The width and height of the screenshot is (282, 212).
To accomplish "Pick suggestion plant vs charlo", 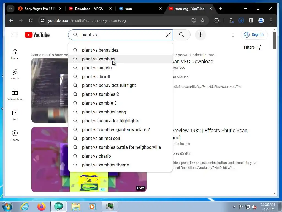I will pos(120,156).
